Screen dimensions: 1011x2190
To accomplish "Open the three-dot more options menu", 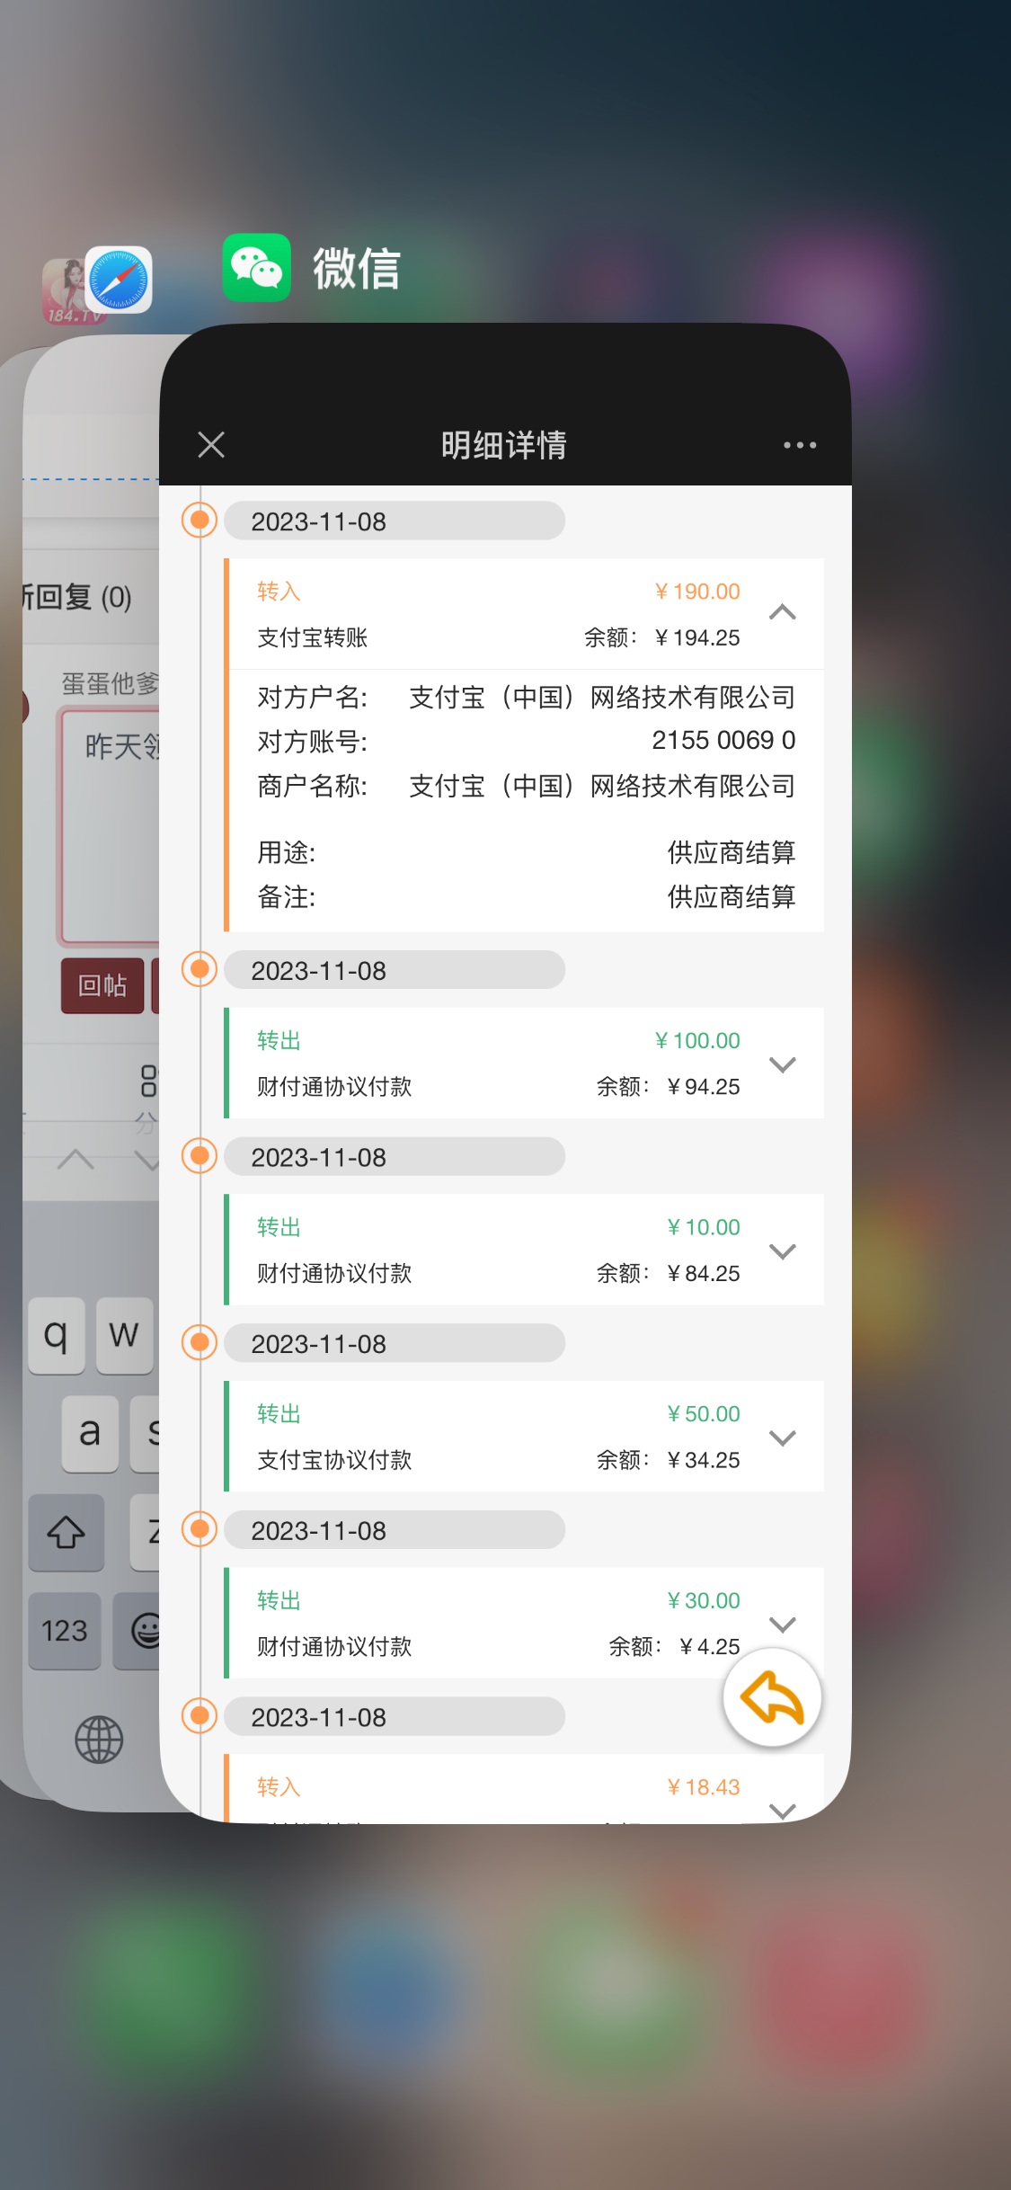I will (799, 445).
